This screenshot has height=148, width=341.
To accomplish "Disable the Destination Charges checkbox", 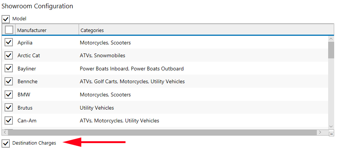I will (x=6, y=143).
